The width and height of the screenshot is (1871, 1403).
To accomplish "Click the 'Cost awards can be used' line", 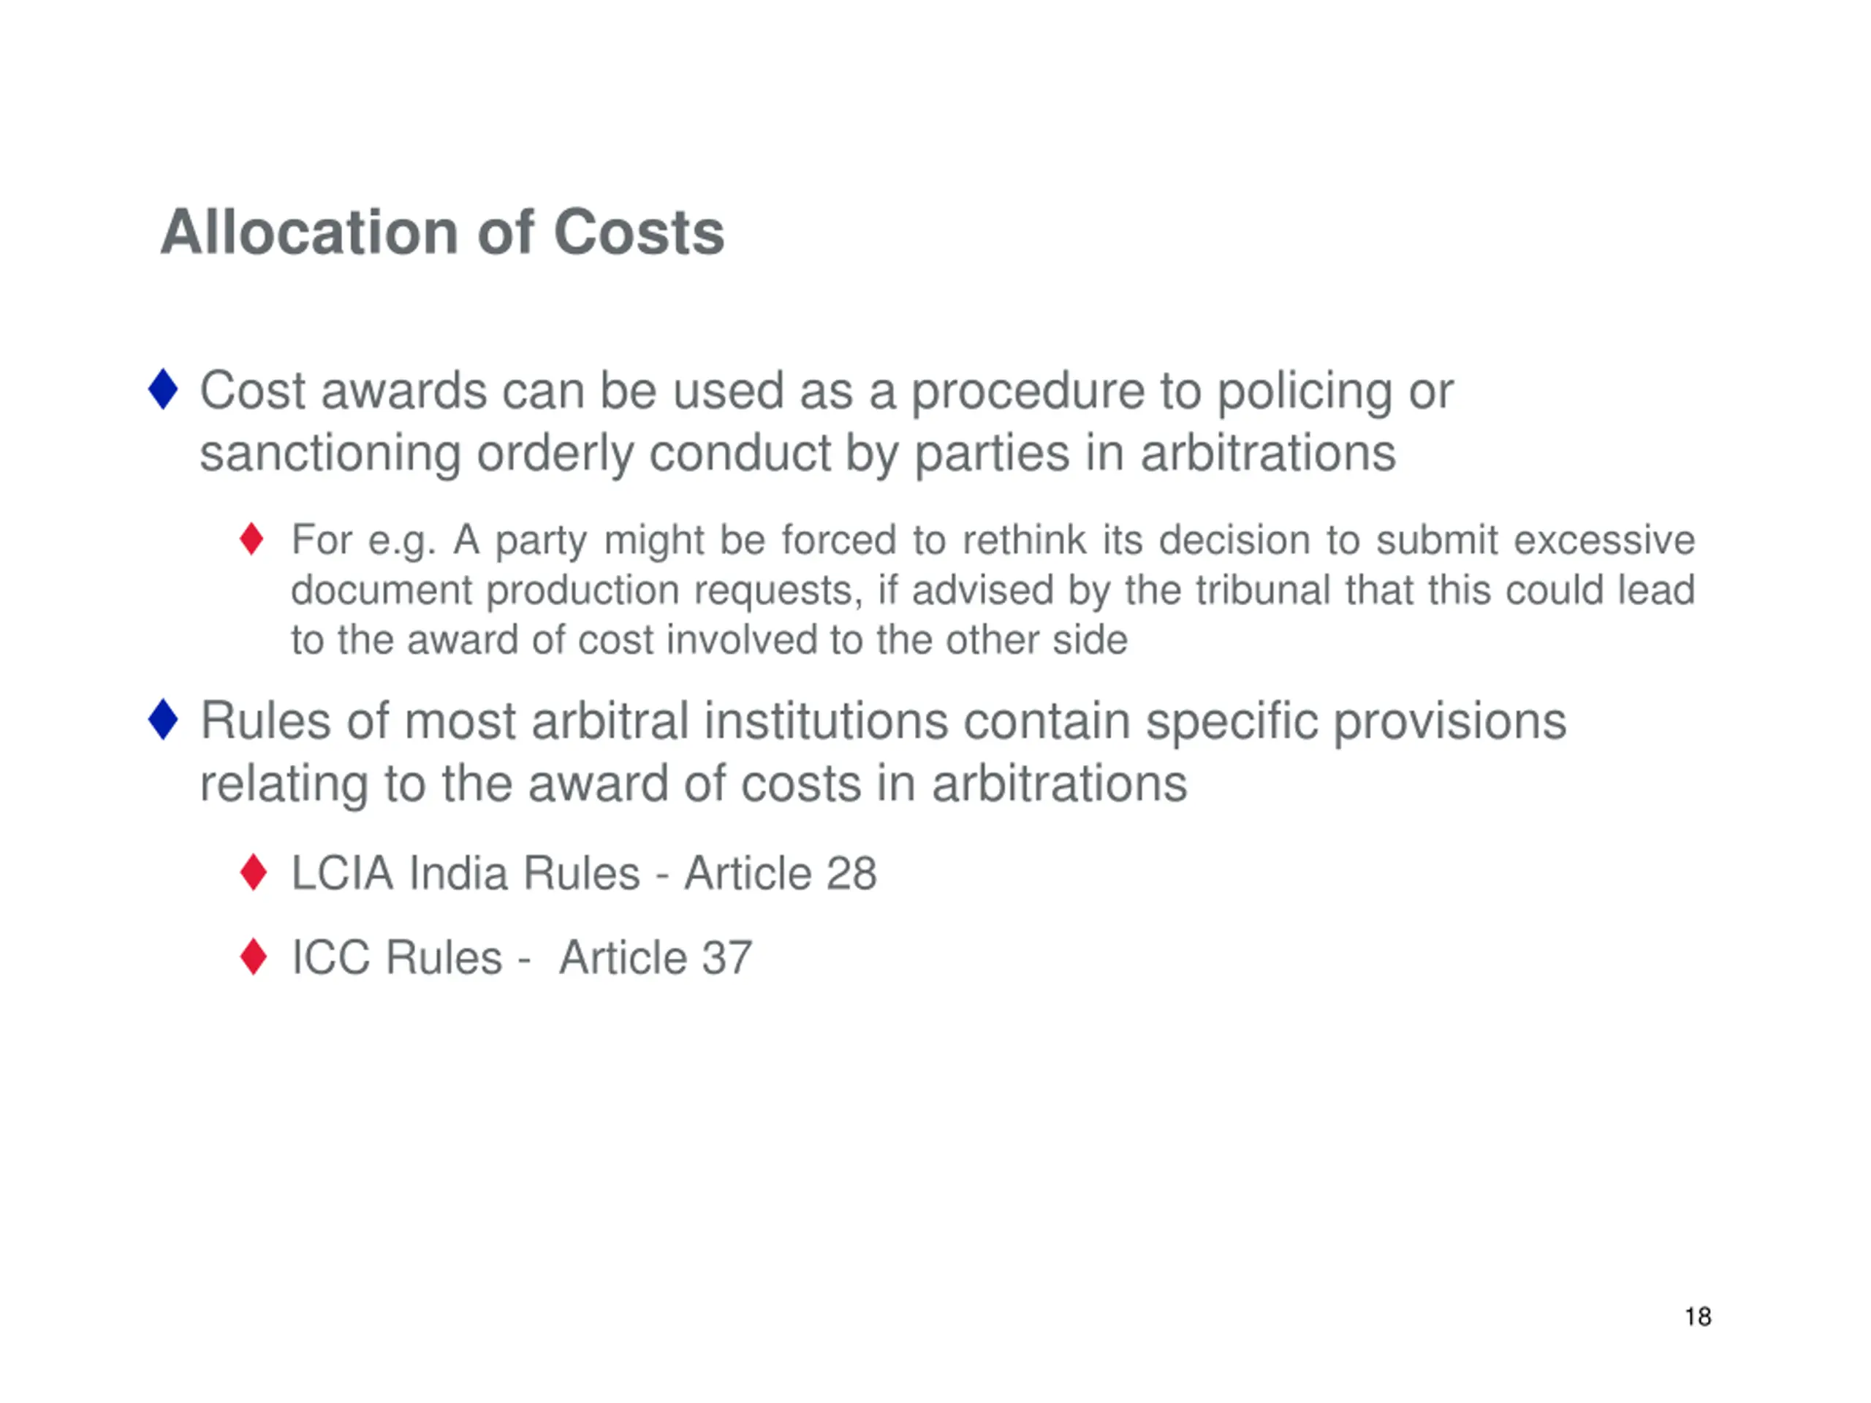I will [827, 392].
